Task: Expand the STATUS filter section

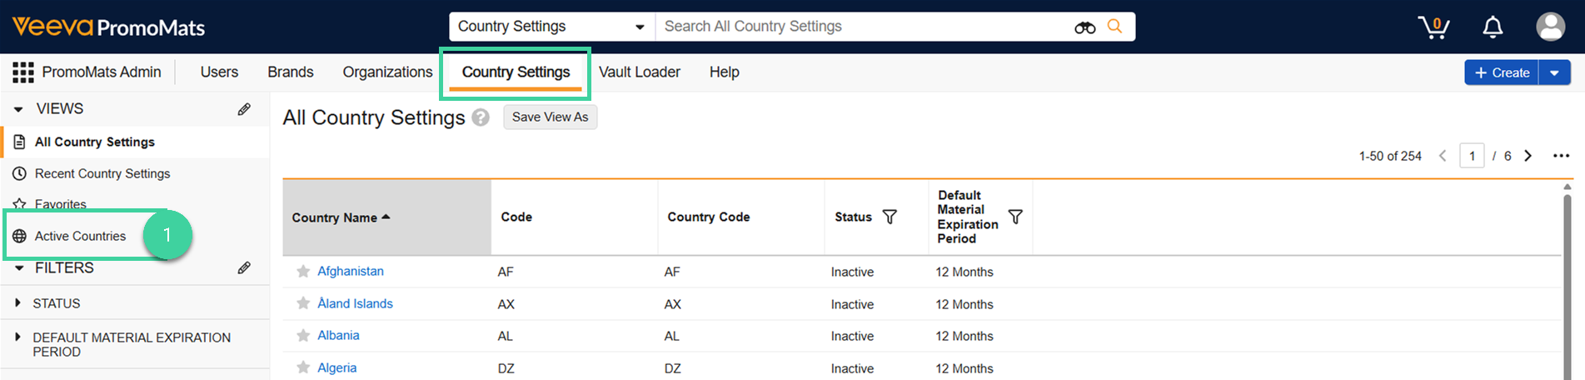Action: pos(18,303)
